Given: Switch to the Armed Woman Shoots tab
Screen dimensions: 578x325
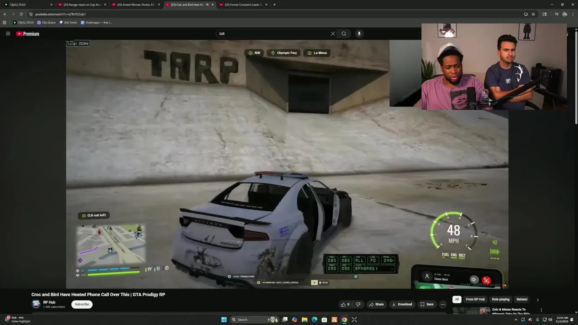Looking at the screenshot, I should (135, 5).
